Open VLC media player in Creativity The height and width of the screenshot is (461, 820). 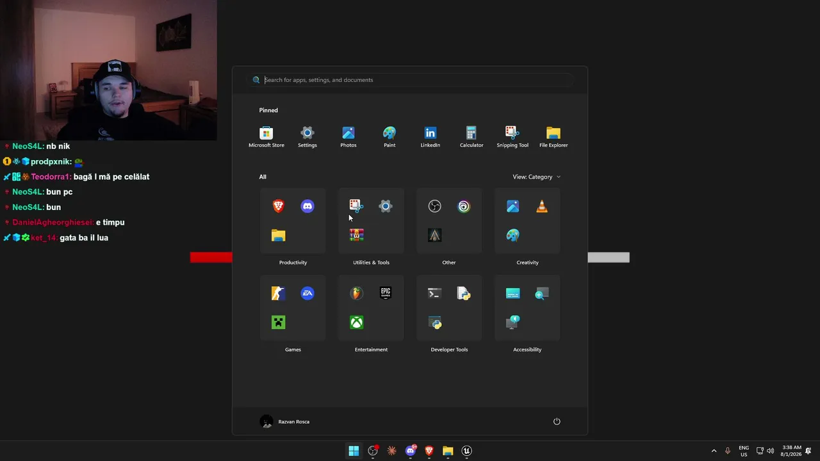point(542,206)
